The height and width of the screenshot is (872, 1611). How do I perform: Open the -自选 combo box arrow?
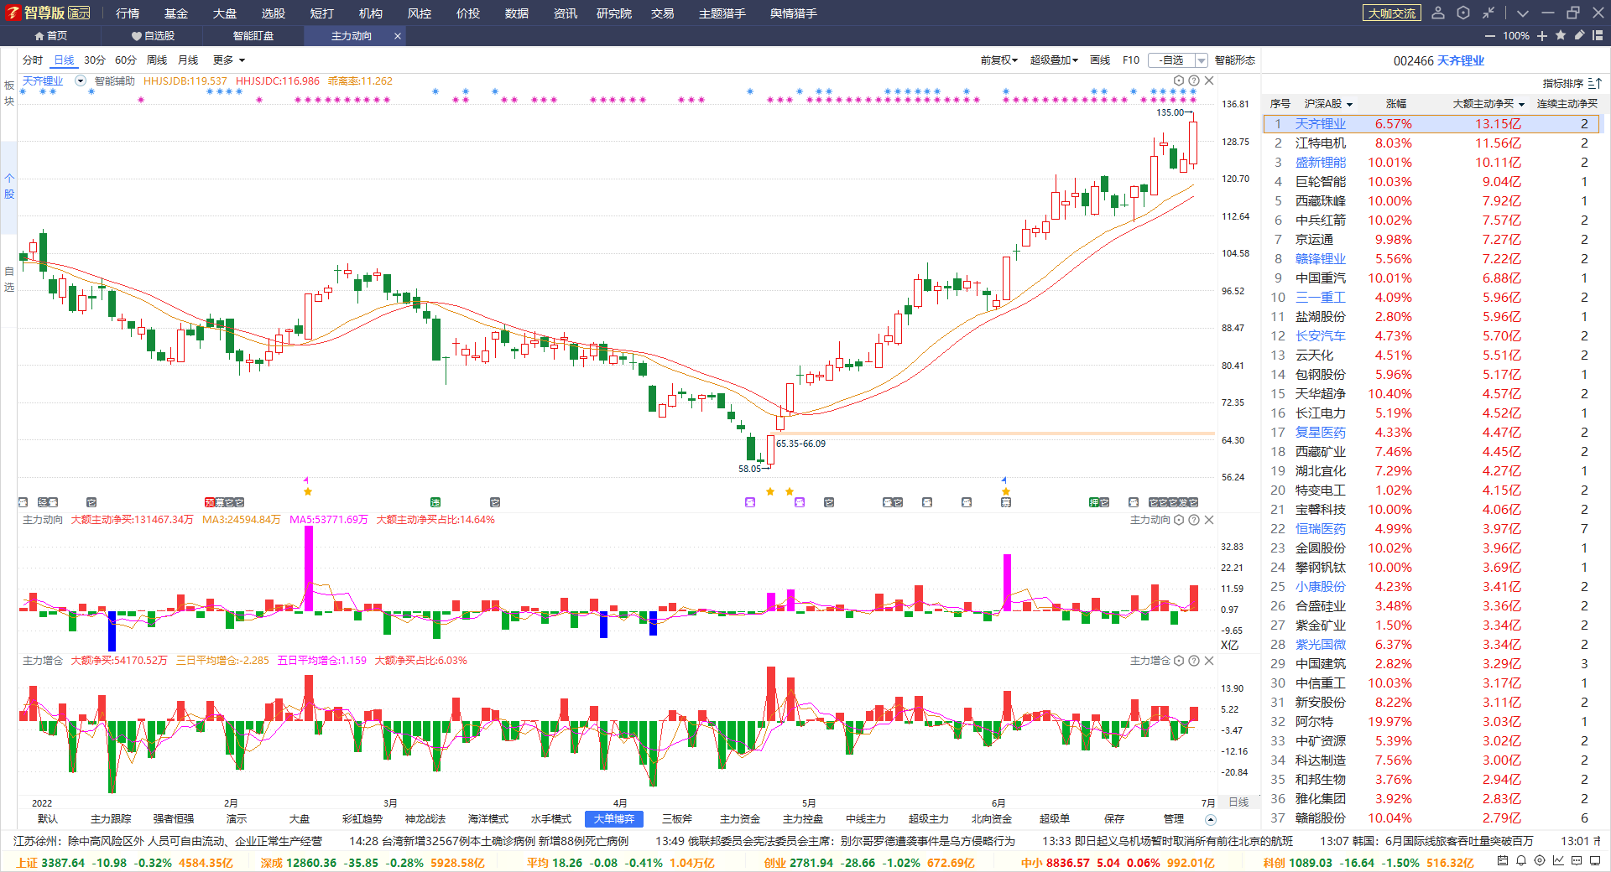(x=1202, y=60)
